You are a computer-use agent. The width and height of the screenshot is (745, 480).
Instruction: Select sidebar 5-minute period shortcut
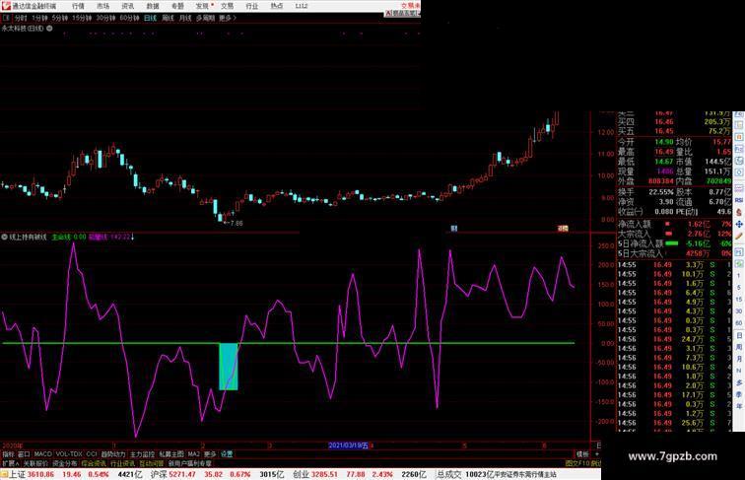[x=739, y=288]
